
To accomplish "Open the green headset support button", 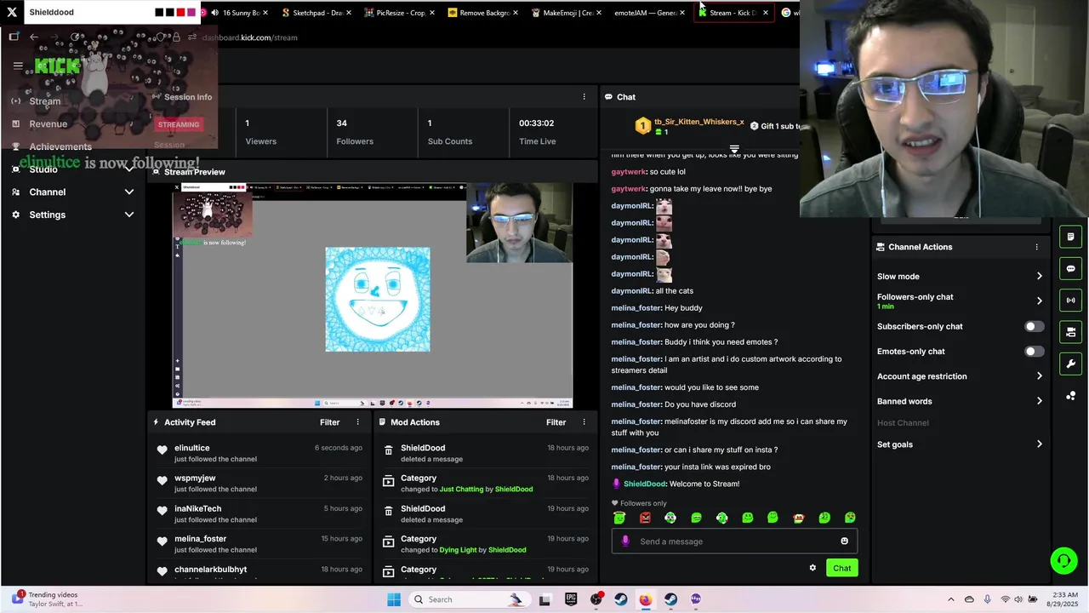I will (x=1063, y=560).
